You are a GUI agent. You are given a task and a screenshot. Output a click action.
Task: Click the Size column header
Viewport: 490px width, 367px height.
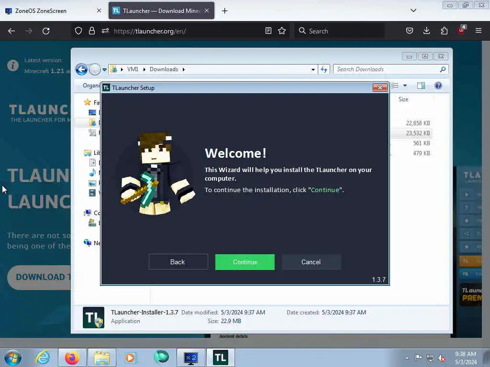coord(403,99)
